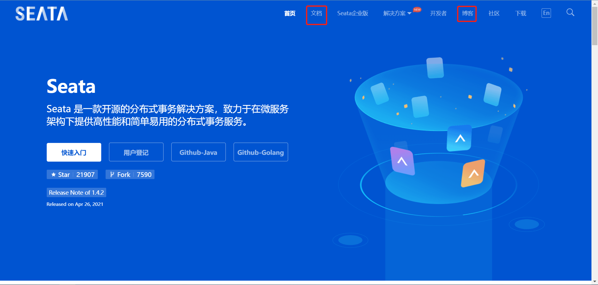
Task: Open the search magnifier icon
Action: click(x=570, y=12)
